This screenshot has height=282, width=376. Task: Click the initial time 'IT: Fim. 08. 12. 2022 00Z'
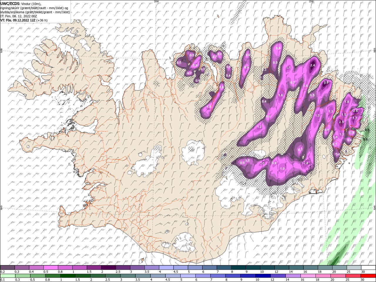click(x=18, y=16)
